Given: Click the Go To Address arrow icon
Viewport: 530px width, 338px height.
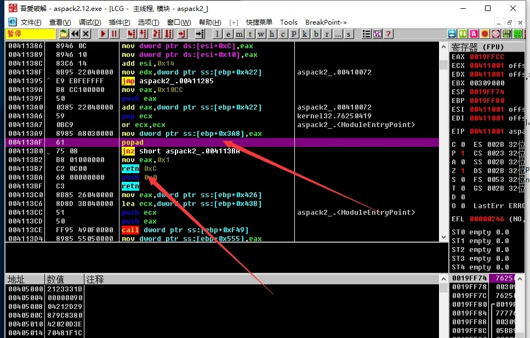Looking at the screenshot, I should 200,34.
